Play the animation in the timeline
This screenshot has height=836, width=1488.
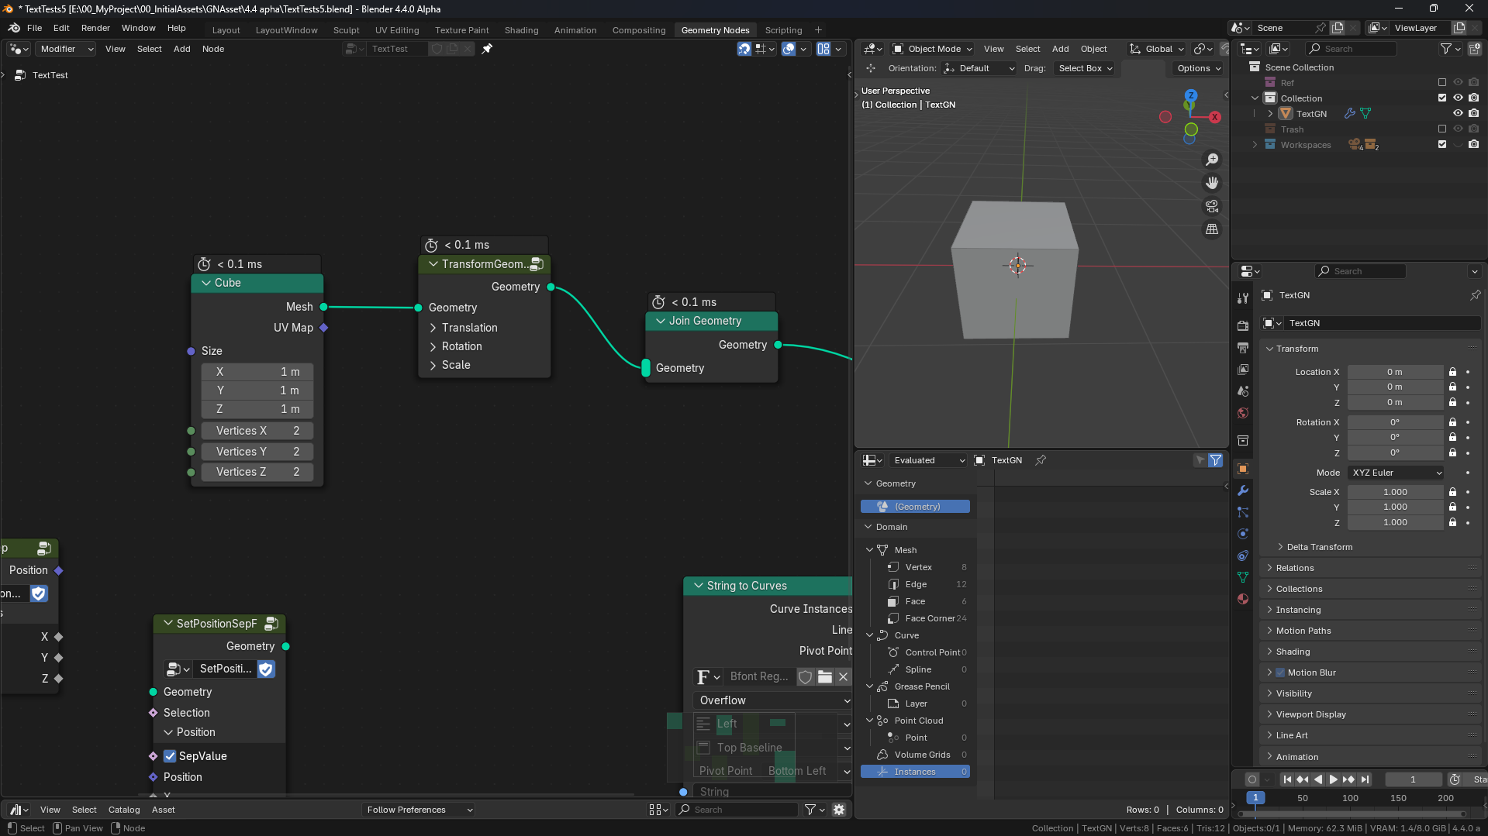[x=1333, y=779]
